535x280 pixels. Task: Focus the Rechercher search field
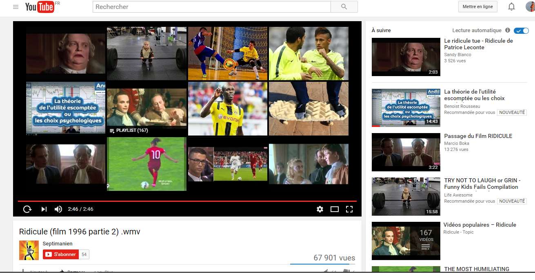coord(211,7)
